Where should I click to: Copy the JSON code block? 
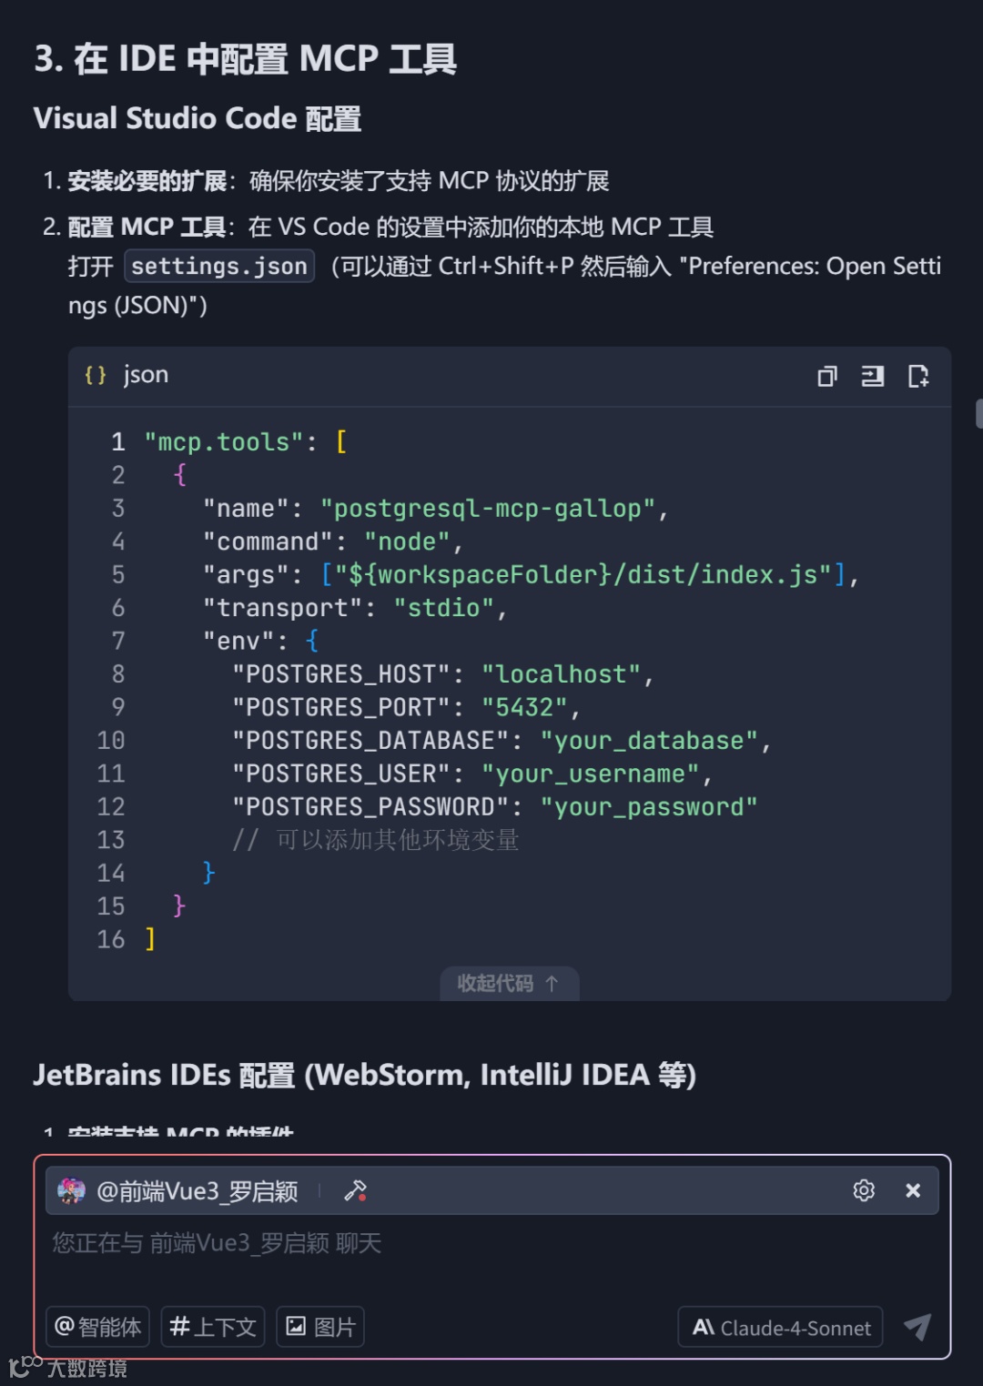click(826, 376)
